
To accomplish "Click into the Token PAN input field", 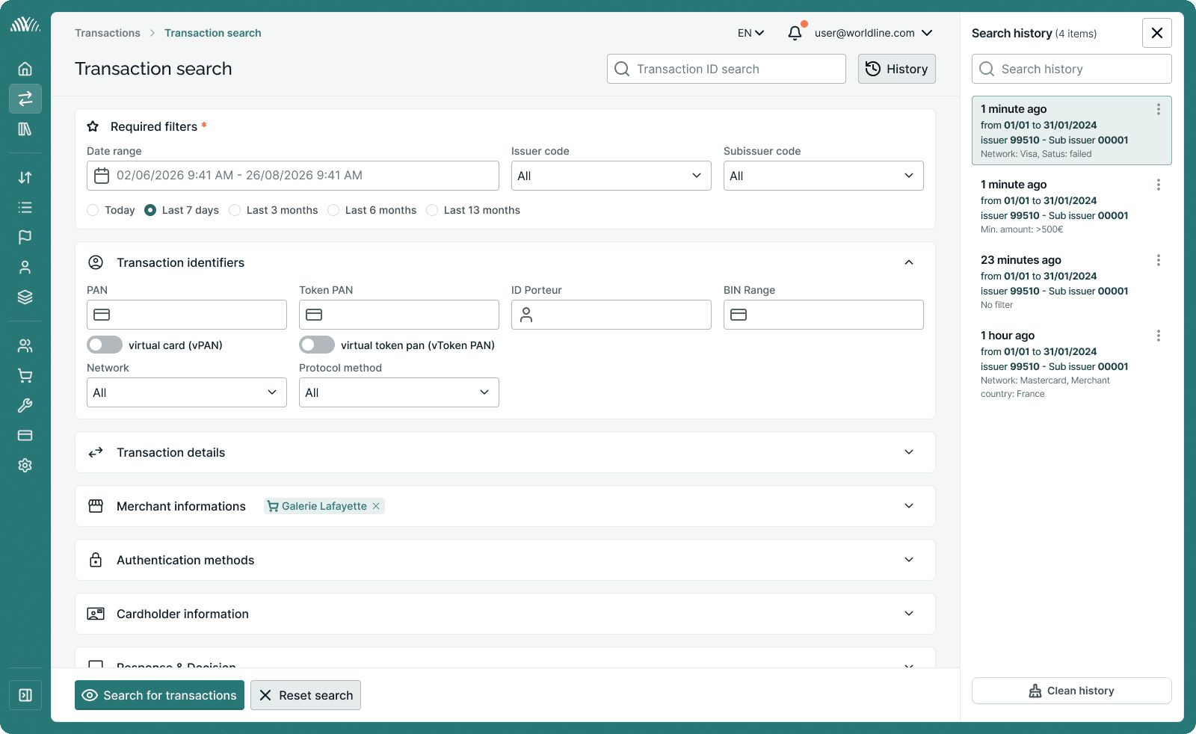I will click(x=399, y=315).
